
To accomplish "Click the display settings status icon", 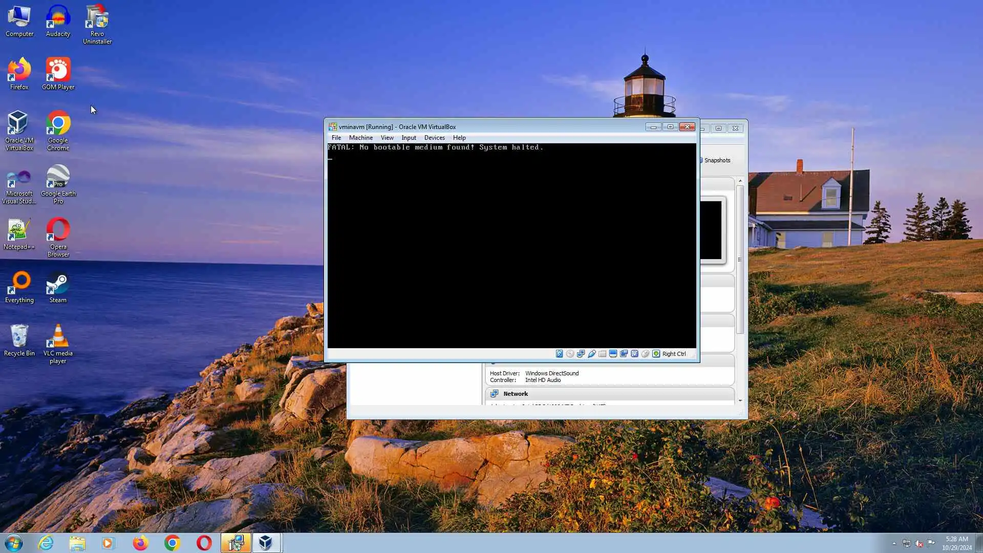I will (613, 354).
